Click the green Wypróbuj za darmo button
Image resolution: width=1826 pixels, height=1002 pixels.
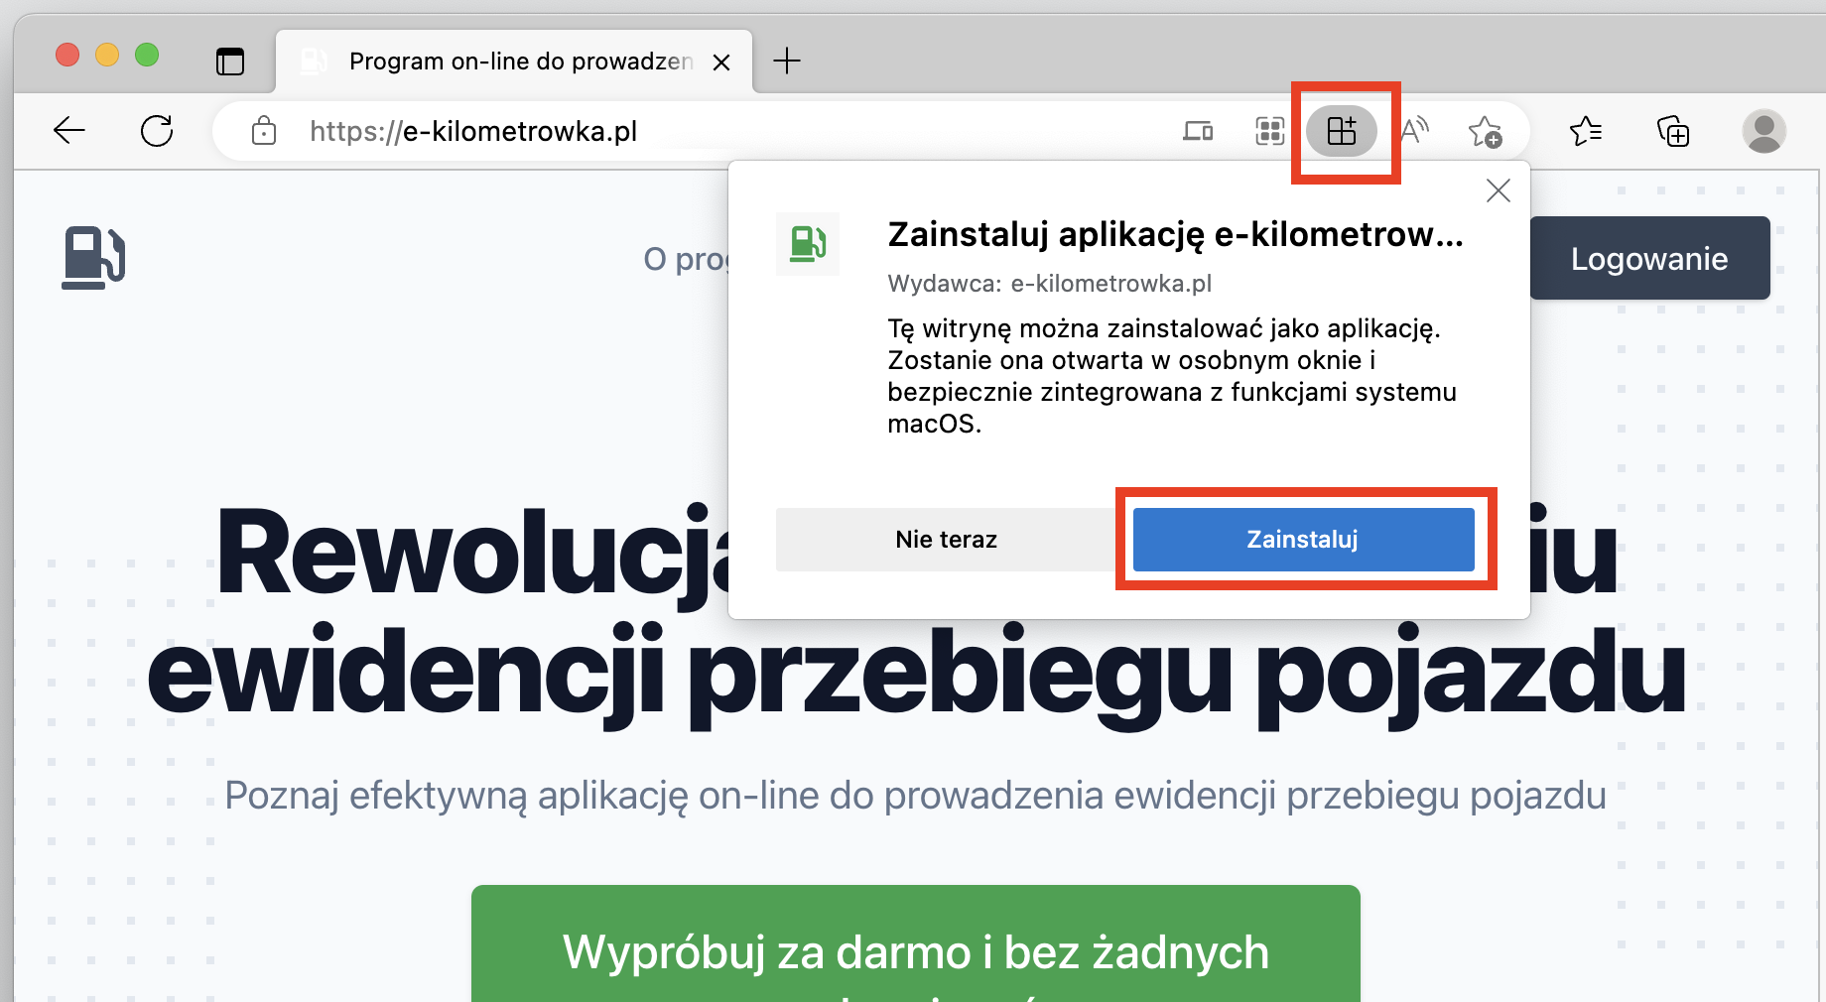click(x=915, y=944)
